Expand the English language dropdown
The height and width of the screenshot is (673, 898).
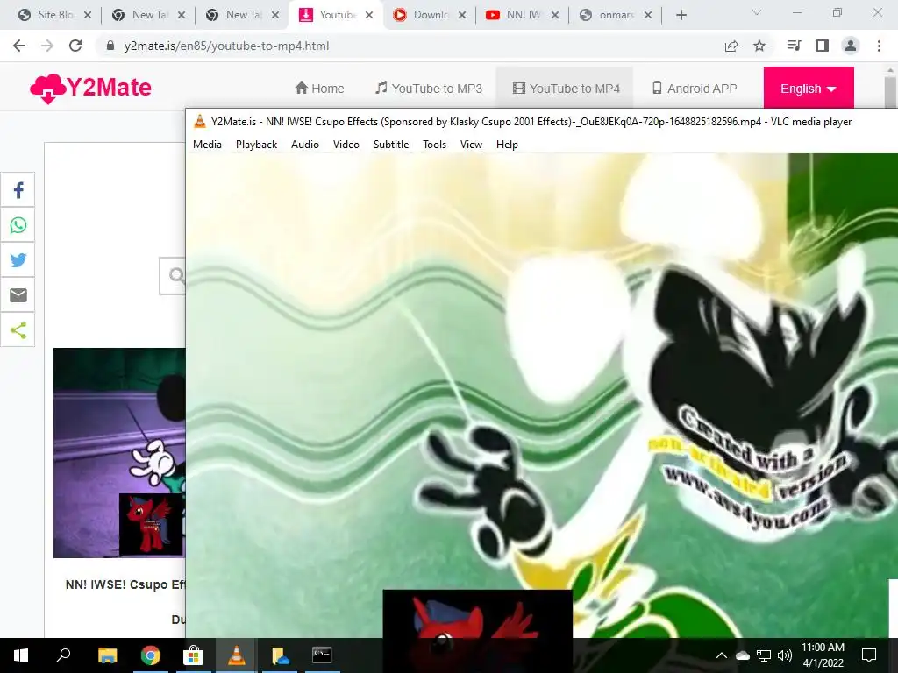pyautogui.click(x=808, y=89)
